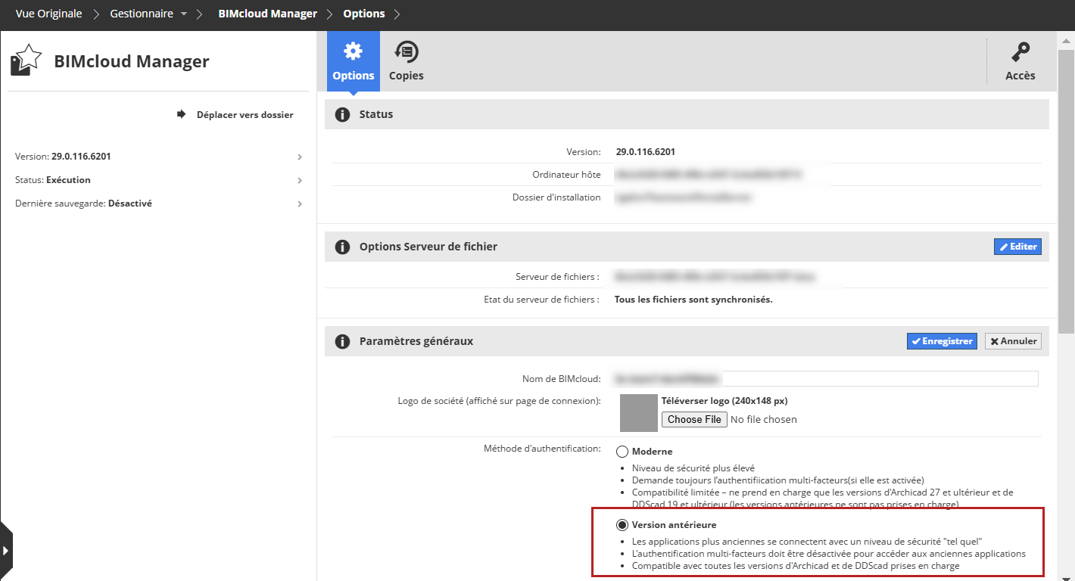Click the Enregistrer button
The width and height of the screenshot is (1075, 581).
coord(942,341)
